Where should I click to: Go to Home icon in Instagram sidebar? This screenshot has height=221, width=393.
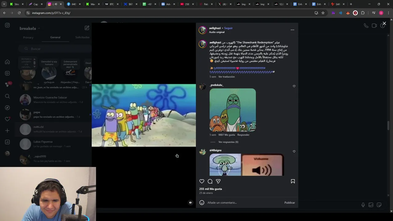coord(7,62)
